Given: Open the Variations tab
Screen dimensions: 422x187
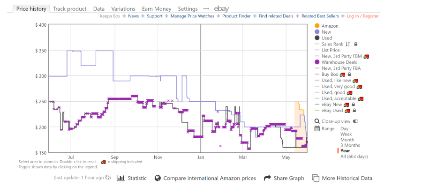Looking at the screenshot, I should point(123,9).
